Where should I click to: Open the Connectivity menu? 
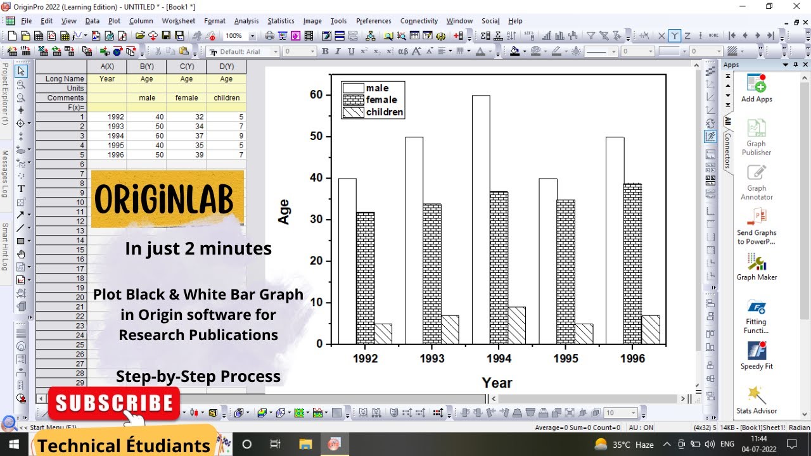pyautogui.click(x=419, y=21)
